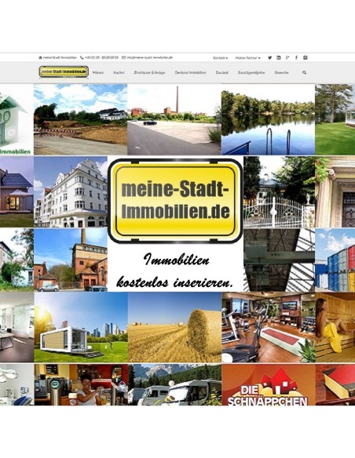Open Zinshäuser & Anlage menu

[149, 72]
